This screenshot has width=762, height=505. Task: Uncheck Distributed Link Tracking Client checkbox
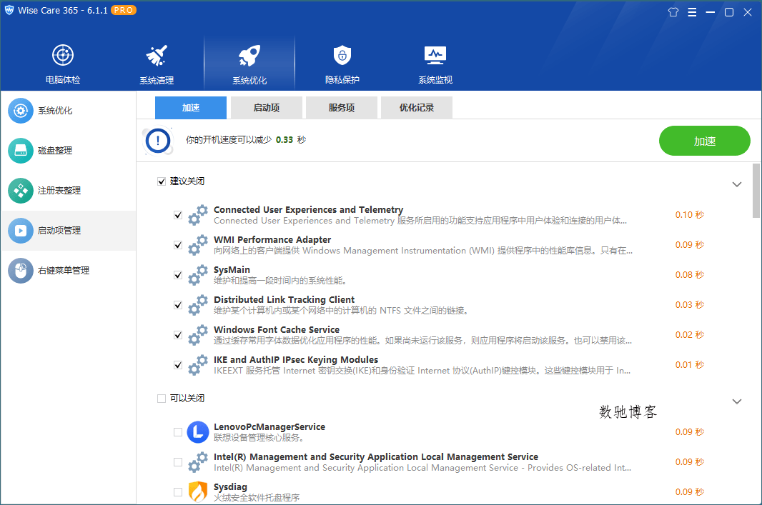click(x=178, y=306)
